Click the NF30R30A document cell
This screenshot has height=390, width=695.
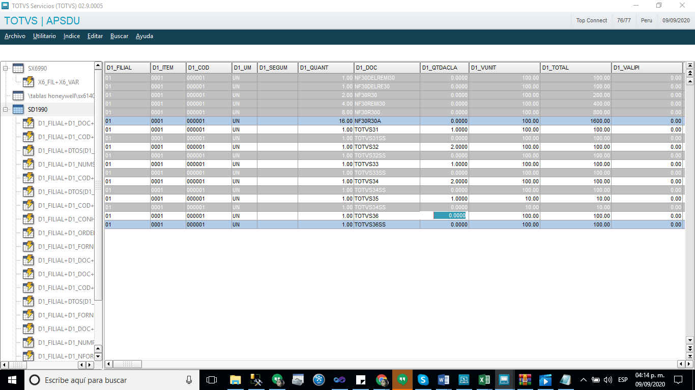(387, 121)
